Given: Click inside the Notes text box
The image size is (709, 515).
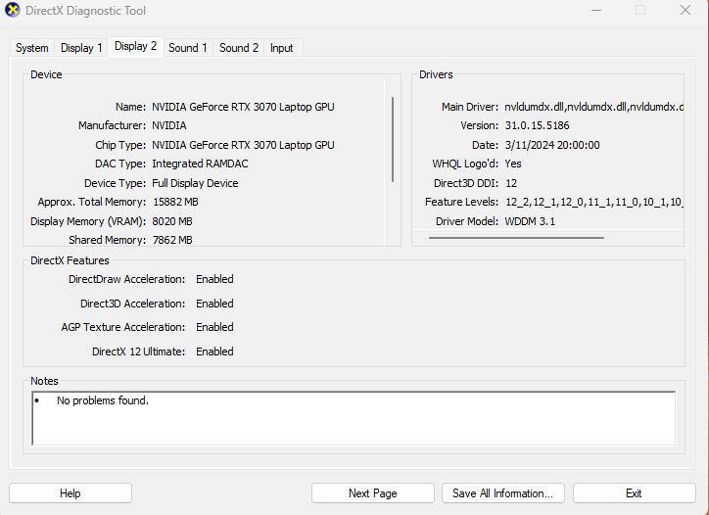Looking at the screenshot, I should coord(354,418).
